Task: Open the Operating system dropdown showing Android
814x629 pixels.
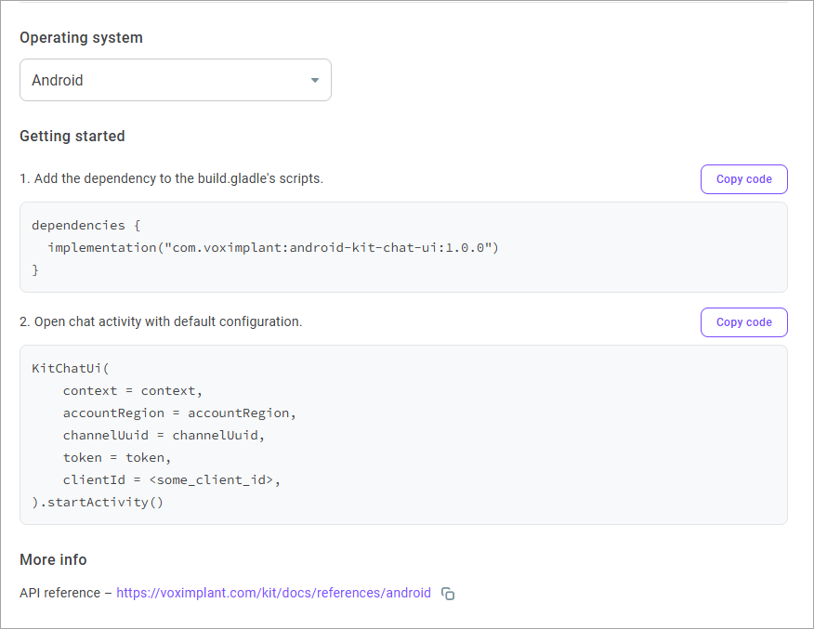Action: (x=176, y=80)
